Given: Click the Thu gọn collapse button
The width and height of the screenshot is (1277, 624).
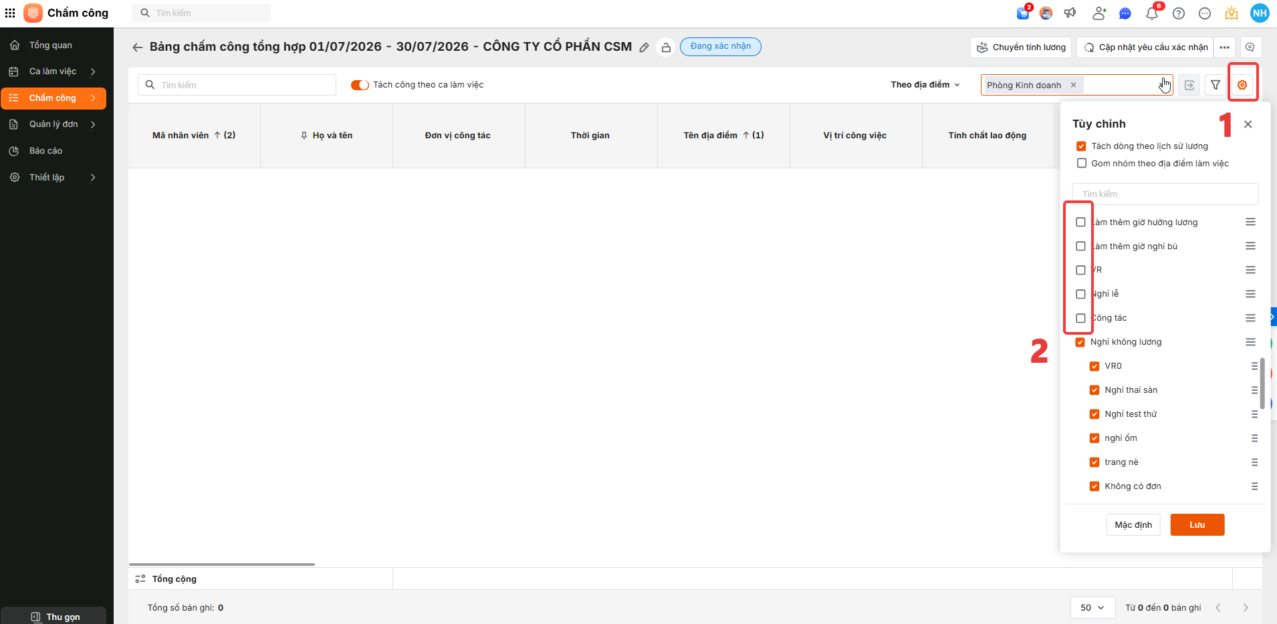Looking at the screenshot, I should coord(55,617).
